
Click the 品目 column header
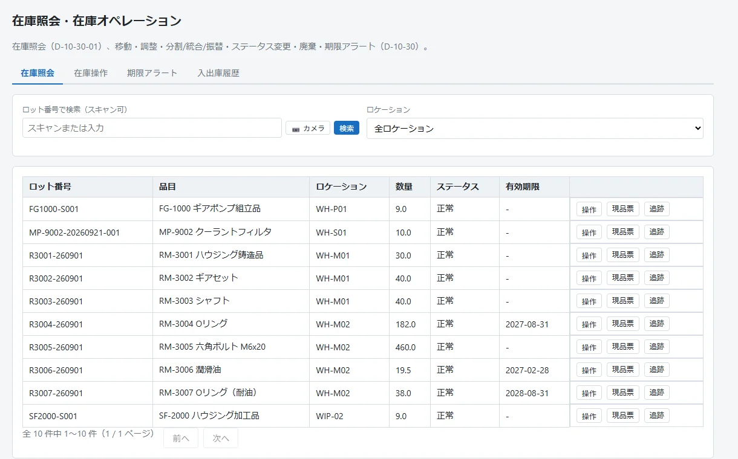(x=231, y=187)
